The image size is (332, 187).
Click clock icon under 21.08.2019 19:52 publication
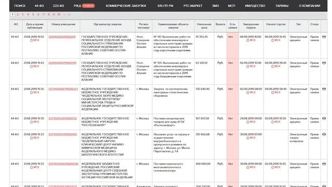[x=31, y=41]
